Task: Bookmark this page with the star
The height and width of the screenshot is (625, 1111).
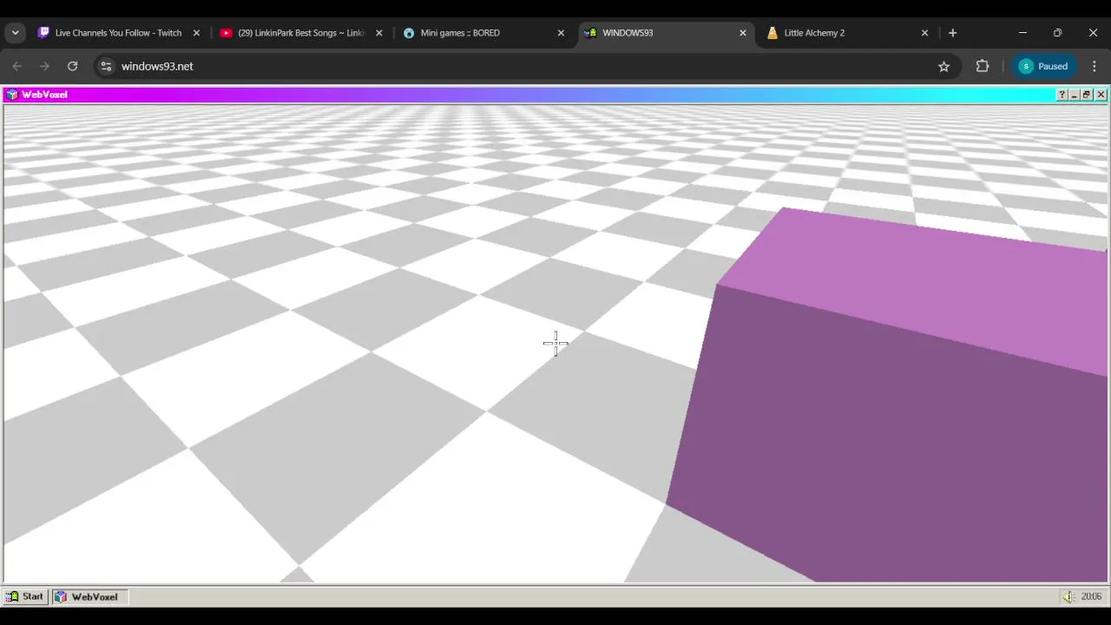Action: click(943, 66)
